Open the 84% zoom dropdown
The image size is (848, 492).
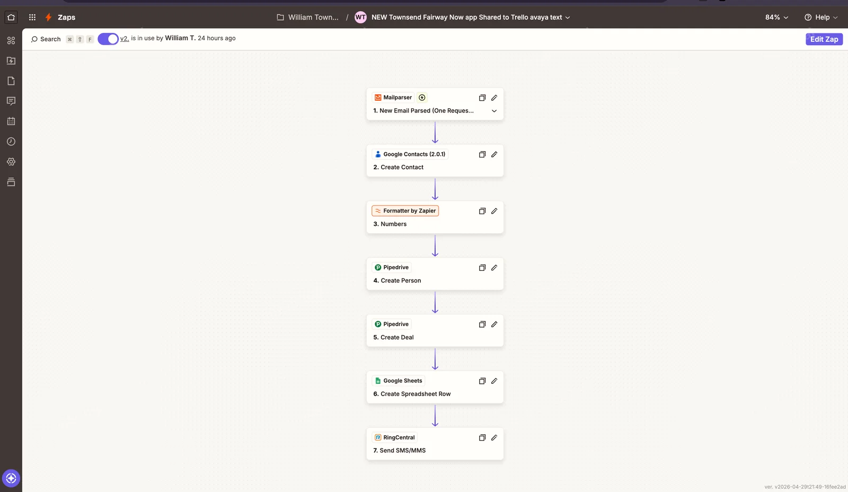point(776,17)
